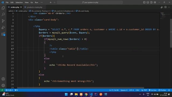Open the Edit menu
Screen dimensions: 172x97
click(12, 2)
